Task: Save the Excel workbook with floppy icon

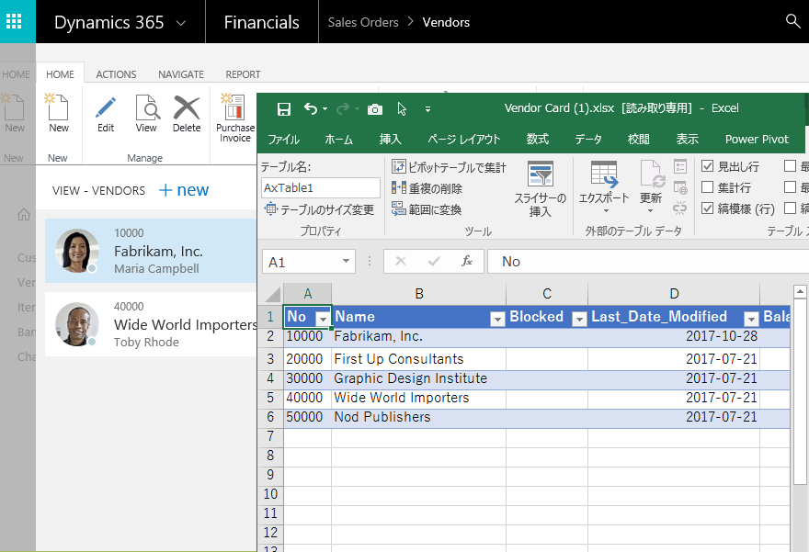Action: click(x=284, y=109)
